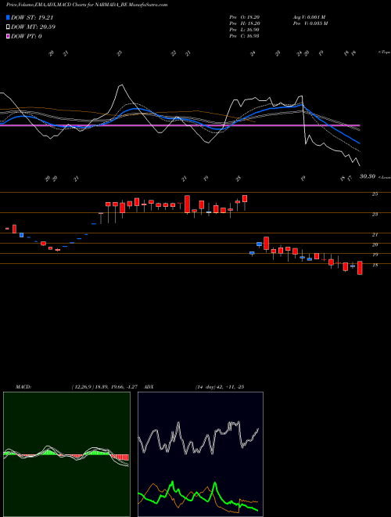Viewport: 391px width, 517px height.
Task: Click the MACD '(12,26,9) 18.39, 19.66, -1.27' values
Action: tap(104, 387)
